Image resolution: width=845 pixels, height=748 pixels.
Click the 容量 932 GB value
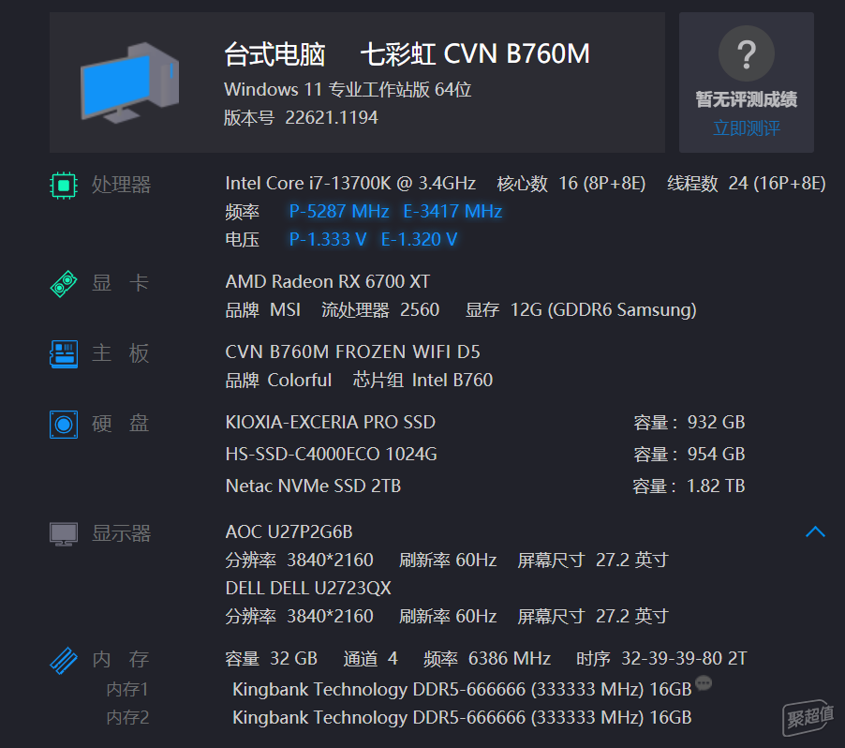tap(689, 422)
